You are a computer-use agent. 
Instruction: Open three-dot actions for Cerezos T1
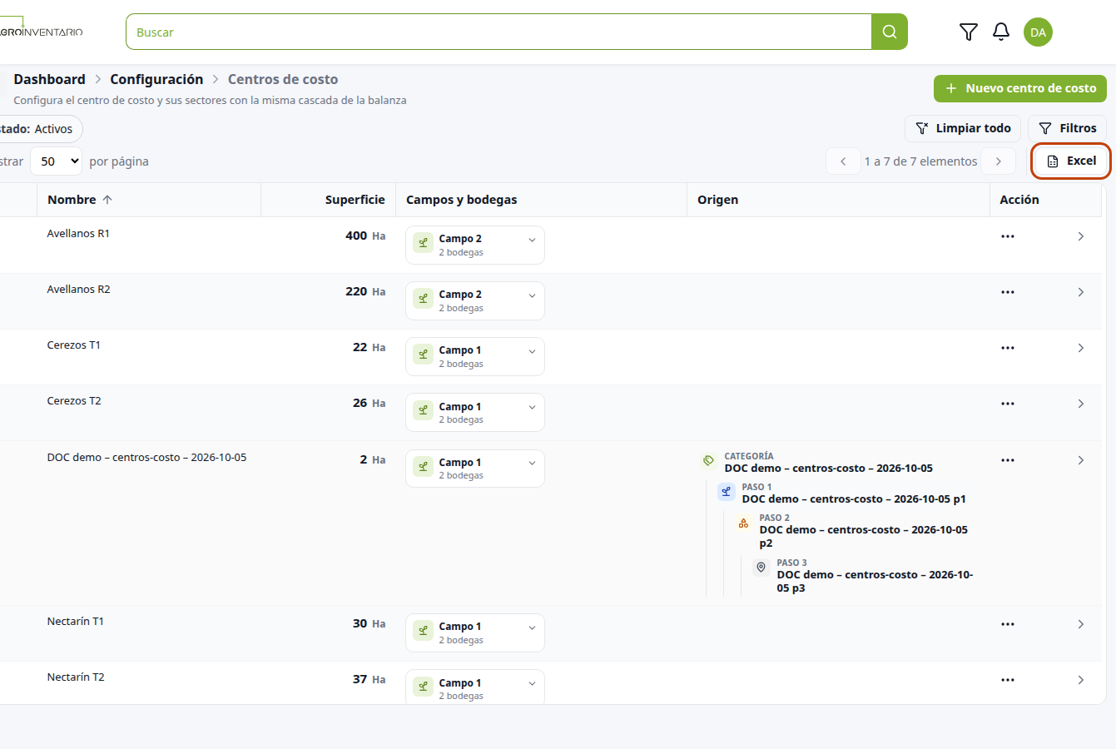[1008, 348]
